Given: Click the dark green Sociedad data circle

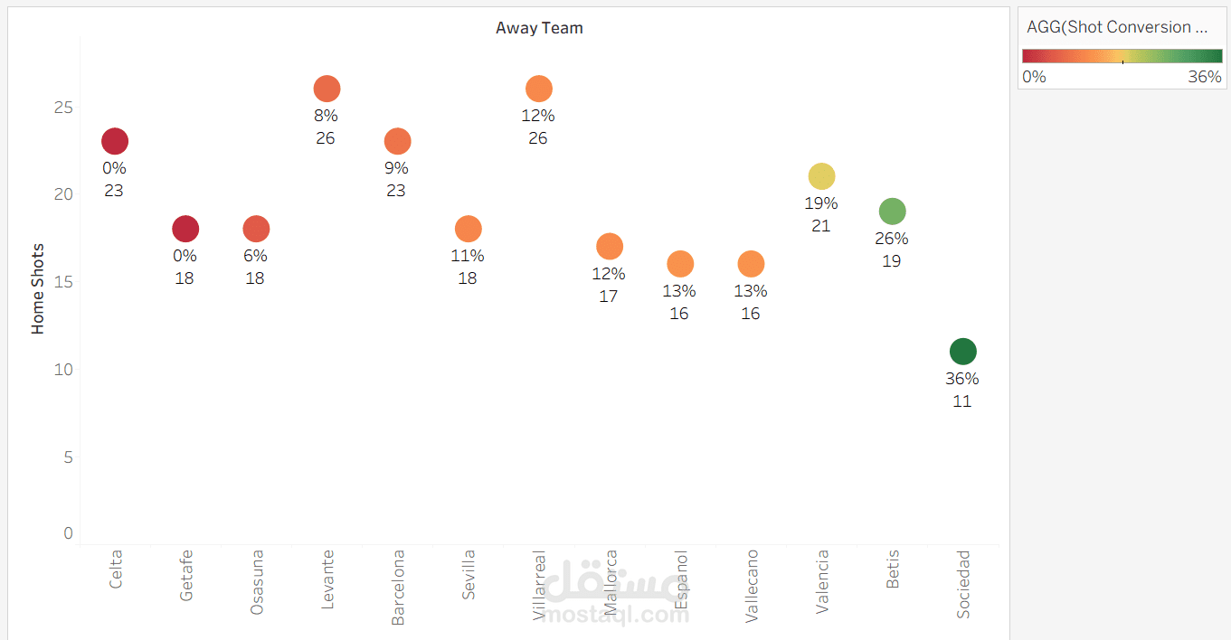Looking at the screenshot, I should point(962,352).
